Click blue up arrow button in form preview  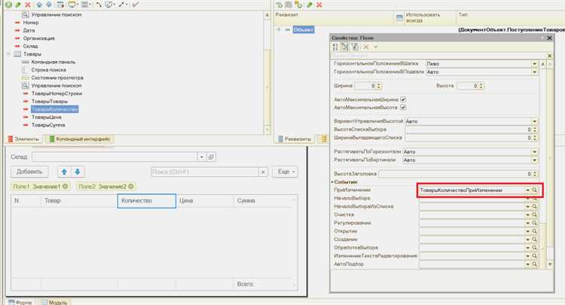64,172
